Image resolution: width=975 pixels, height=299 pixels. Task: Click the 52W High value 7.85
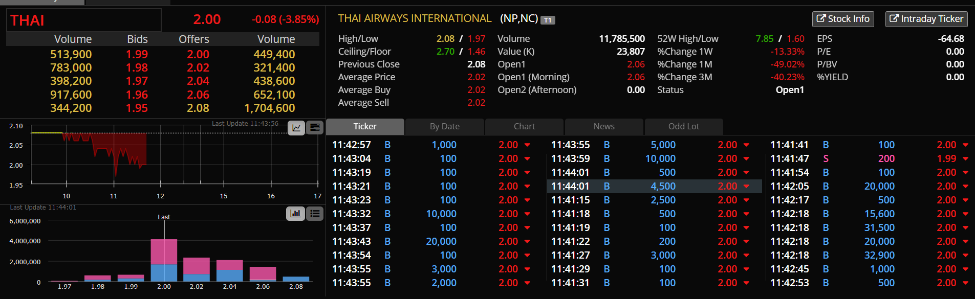[x=764, y=39]
